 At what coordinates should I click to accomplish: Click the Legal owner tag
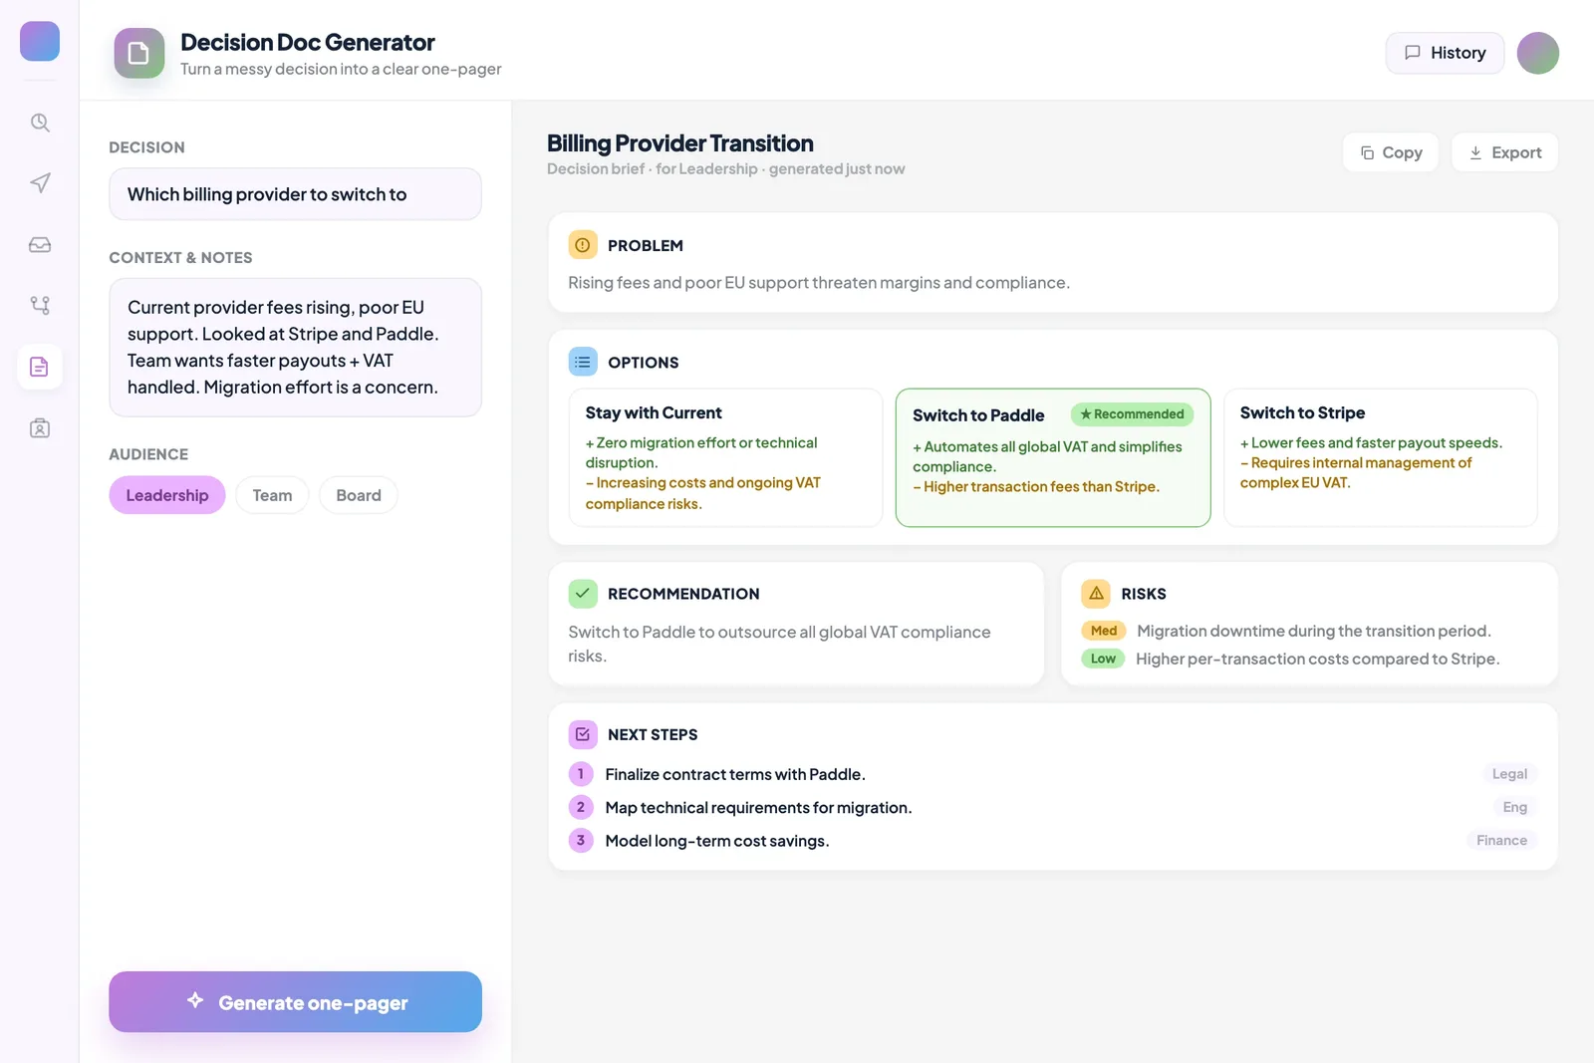1509,774
